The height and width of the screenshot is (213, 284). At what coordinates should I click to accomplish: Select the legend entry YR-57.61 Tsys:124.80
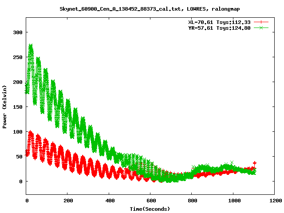coord(219,28)
